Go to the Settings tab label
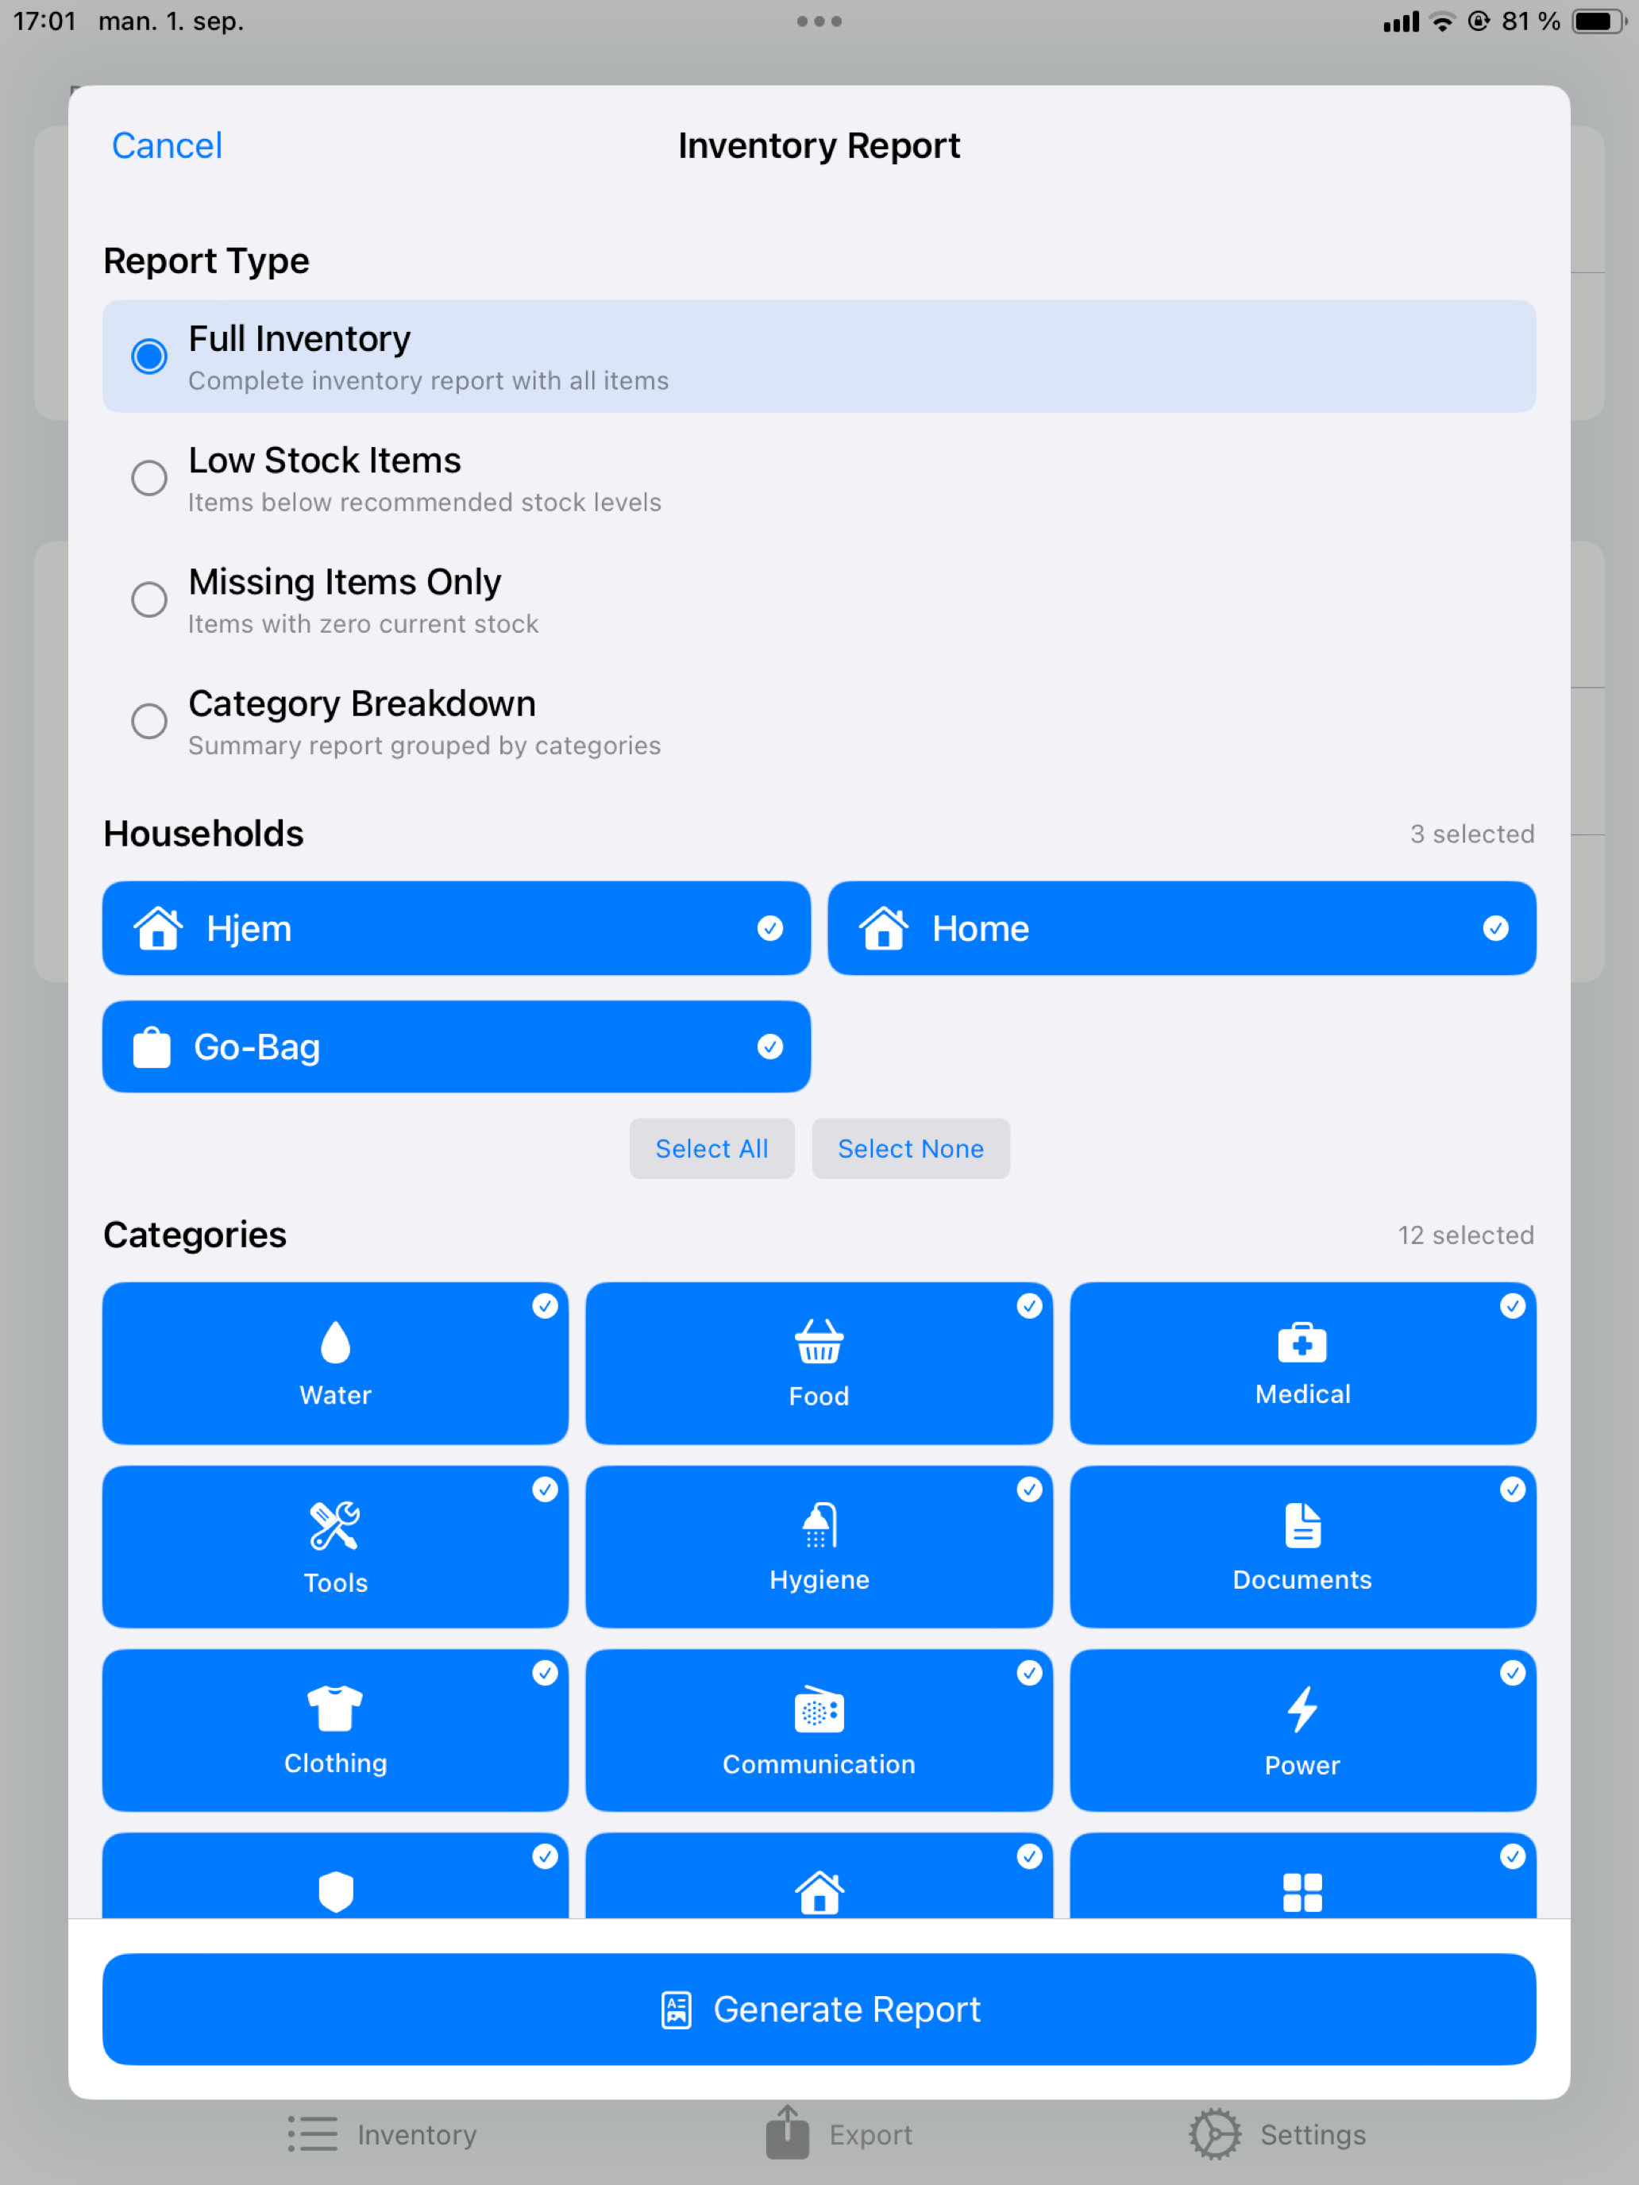The image size is (1639, 2185). pos(1313,2135)
